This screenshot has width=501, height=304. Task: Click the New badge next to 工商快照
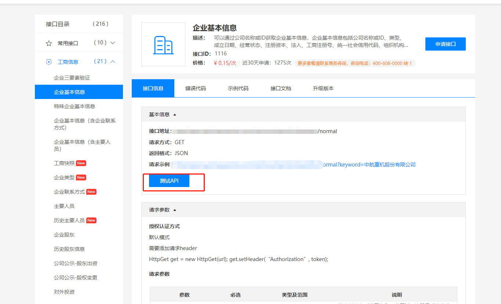pyautogui.click(x=81, y=163)
